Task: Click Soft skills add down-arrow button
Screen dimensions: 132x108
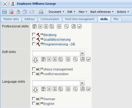Action: 35,60
